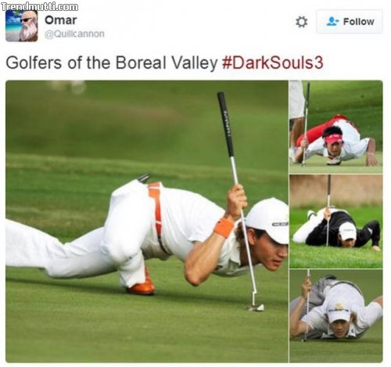Click the black putter grip in main photo
This screenshot has width=391, height=367.
[226, 124]
